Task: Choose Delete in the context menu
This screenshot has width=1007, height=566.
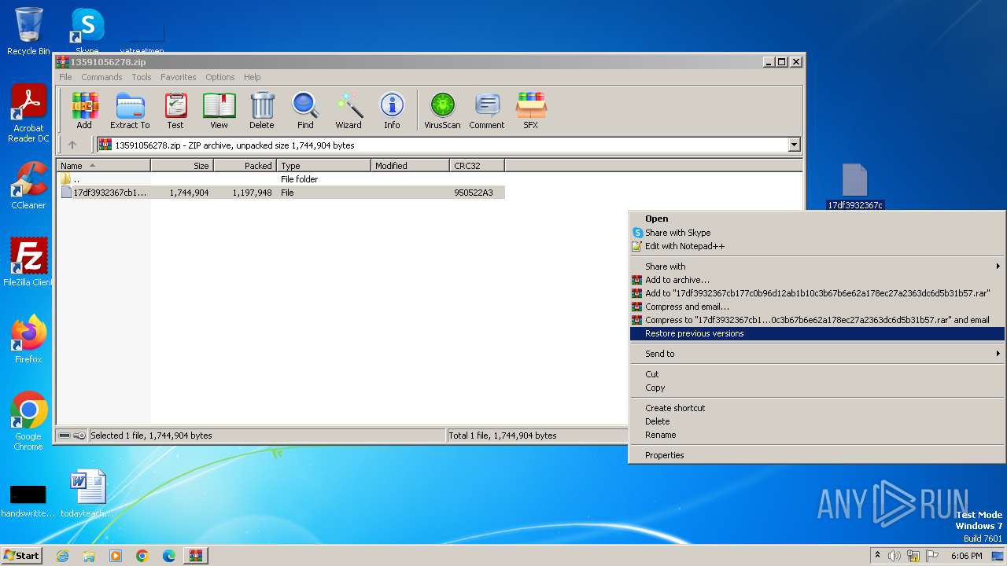Action: (x=817, y=421)
